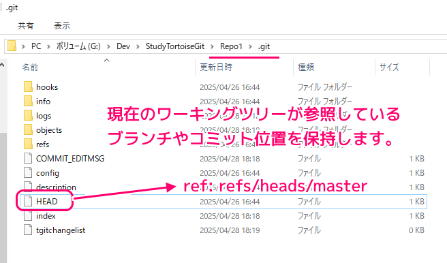The width and height of the screenshot is (447, 263).
Task: Select the refs folder name
Action: pyautogui.click(x=42, y=144)
